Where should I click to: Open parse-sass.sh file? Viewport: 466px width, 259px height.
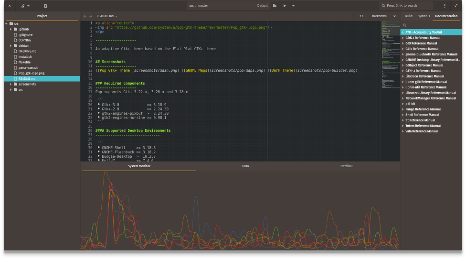[28, 68]
